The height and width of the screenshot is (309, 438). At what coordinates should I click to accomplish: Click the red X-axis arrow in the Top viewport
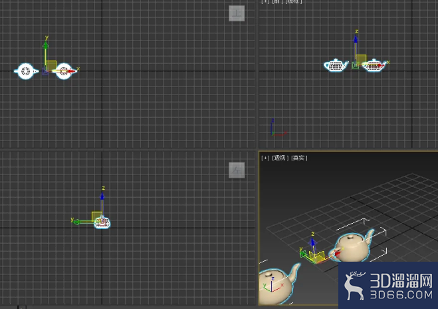[72, 71]
